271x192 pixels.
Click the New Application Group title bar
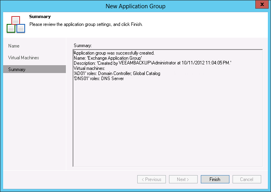135,6
